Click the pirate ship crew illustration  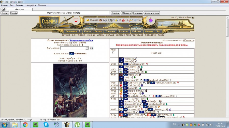coord(70,91)
